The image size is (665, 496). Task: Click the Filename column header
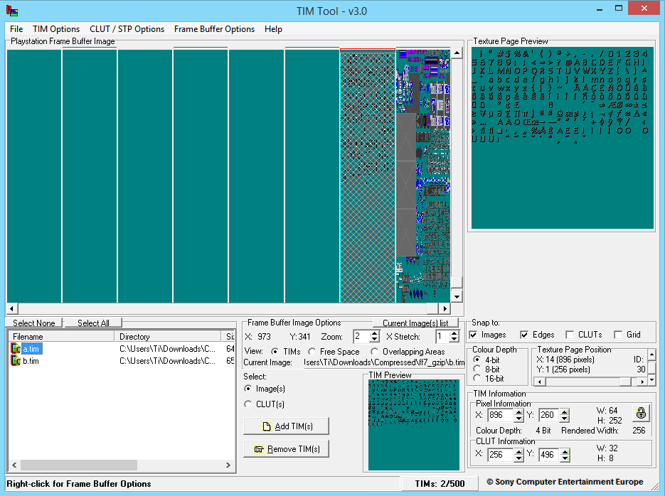[x=61, y=336]
